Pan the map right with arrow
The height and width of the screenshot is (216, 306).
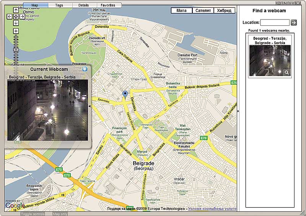(22, 16)
